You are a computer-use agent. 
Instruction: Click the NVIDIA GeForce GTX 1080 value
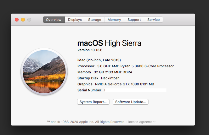click(125, 84)
